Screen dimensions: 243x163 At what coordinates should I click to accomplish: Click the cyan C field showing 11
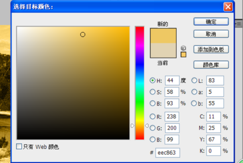(214, 117)
